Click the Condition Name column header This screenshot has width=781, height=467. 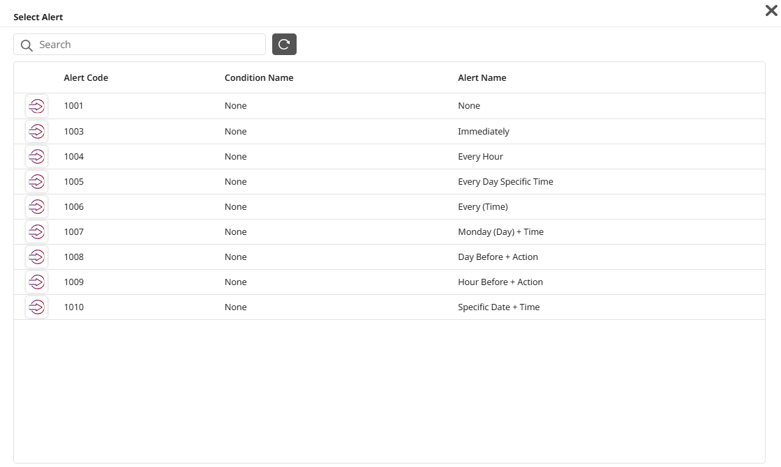click(x=259, y=78)
